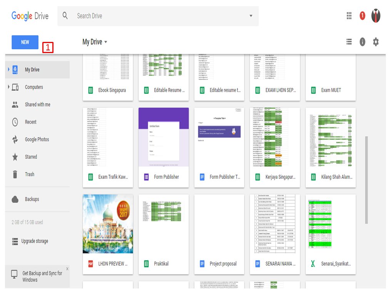Click the notifications bell with red badge
The height and width of the screenshot is (295, 389).
click(x=362, y=16)
